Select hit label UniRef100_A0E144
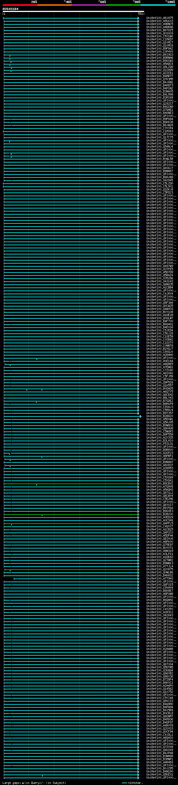 coord(159,361)
